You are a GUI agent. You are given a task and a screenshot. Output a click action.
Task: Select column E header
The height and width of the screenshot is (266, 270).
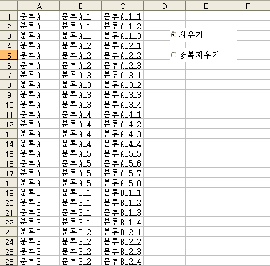click(x=207, y=6)
